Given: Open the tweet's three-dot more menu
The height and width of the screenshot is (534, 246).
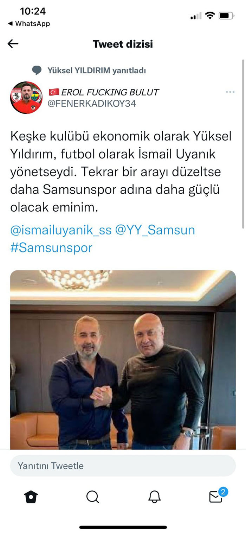Looking at the screenshot, I should click(230, 92).
